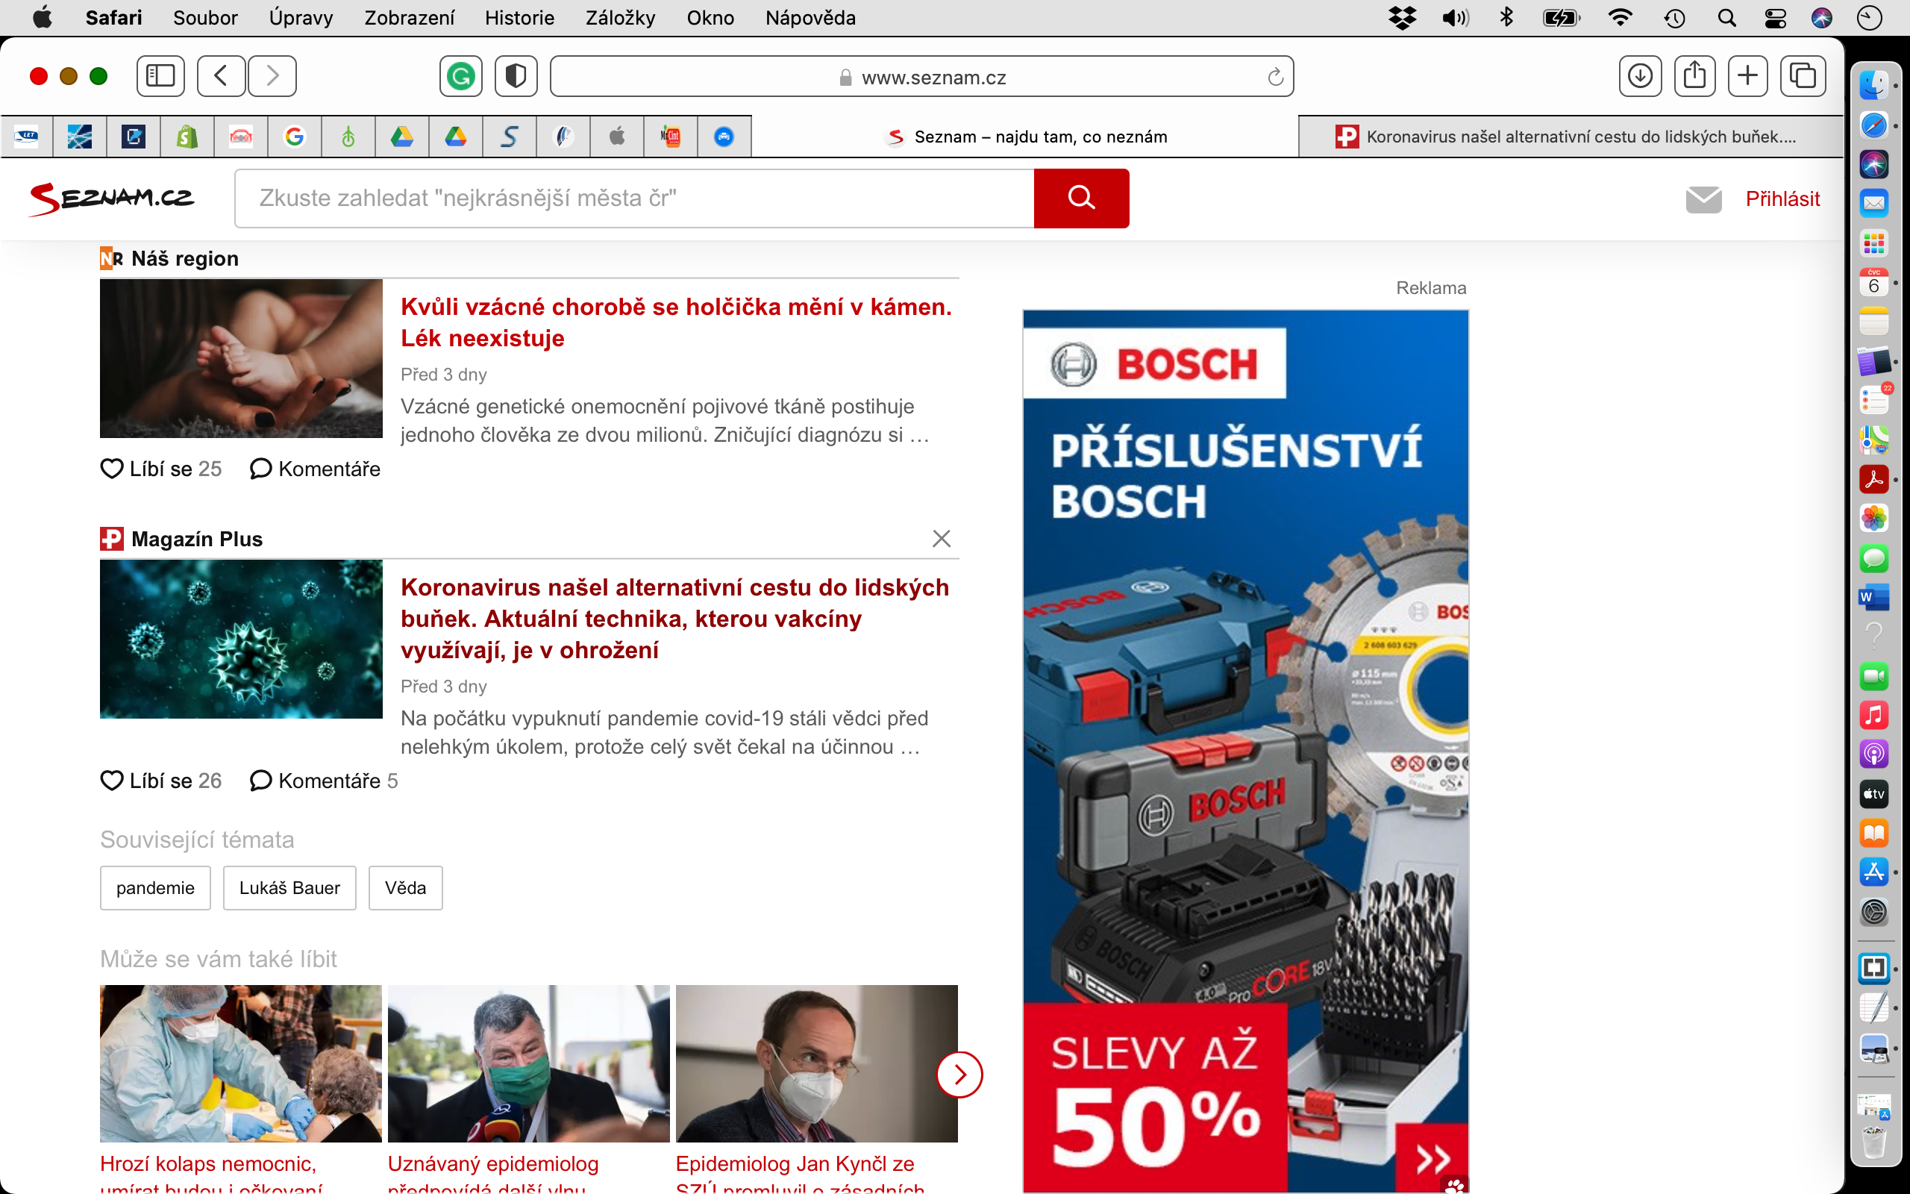Close the Magazín Plus section with X
The width and height of the screenshot is (1910, 1194).
pos(941,539)
